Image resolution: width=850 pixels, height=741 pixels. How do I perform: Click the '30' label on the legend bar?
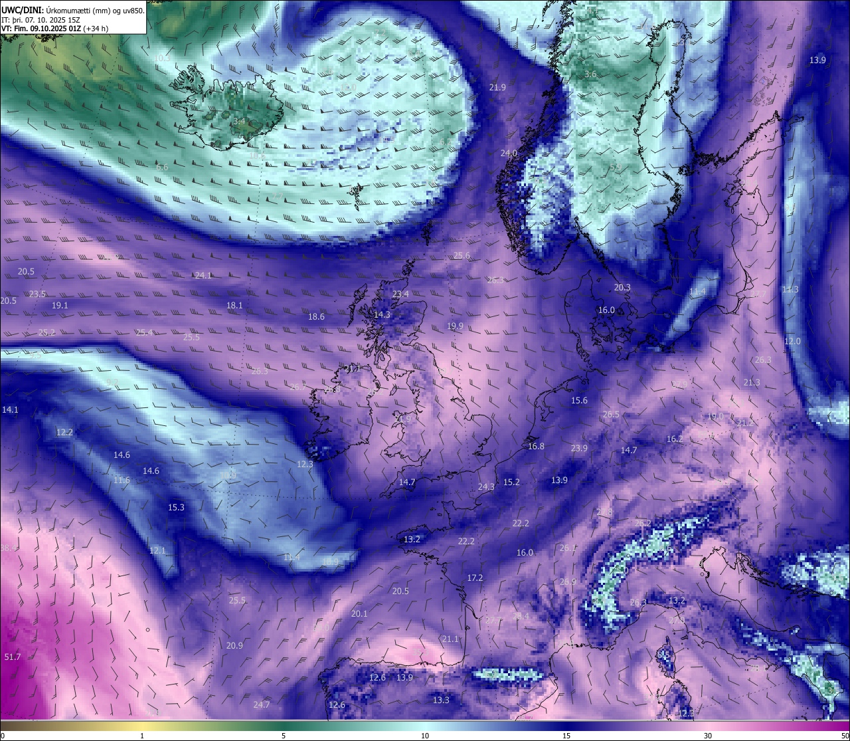pyautogui.click(x=708, y=736)
